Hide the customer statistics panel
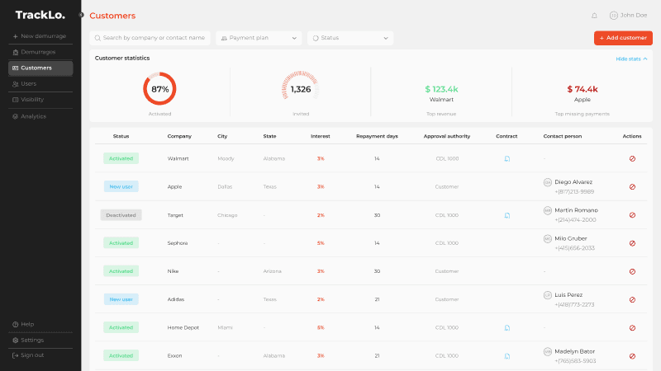 coord(631,59)
